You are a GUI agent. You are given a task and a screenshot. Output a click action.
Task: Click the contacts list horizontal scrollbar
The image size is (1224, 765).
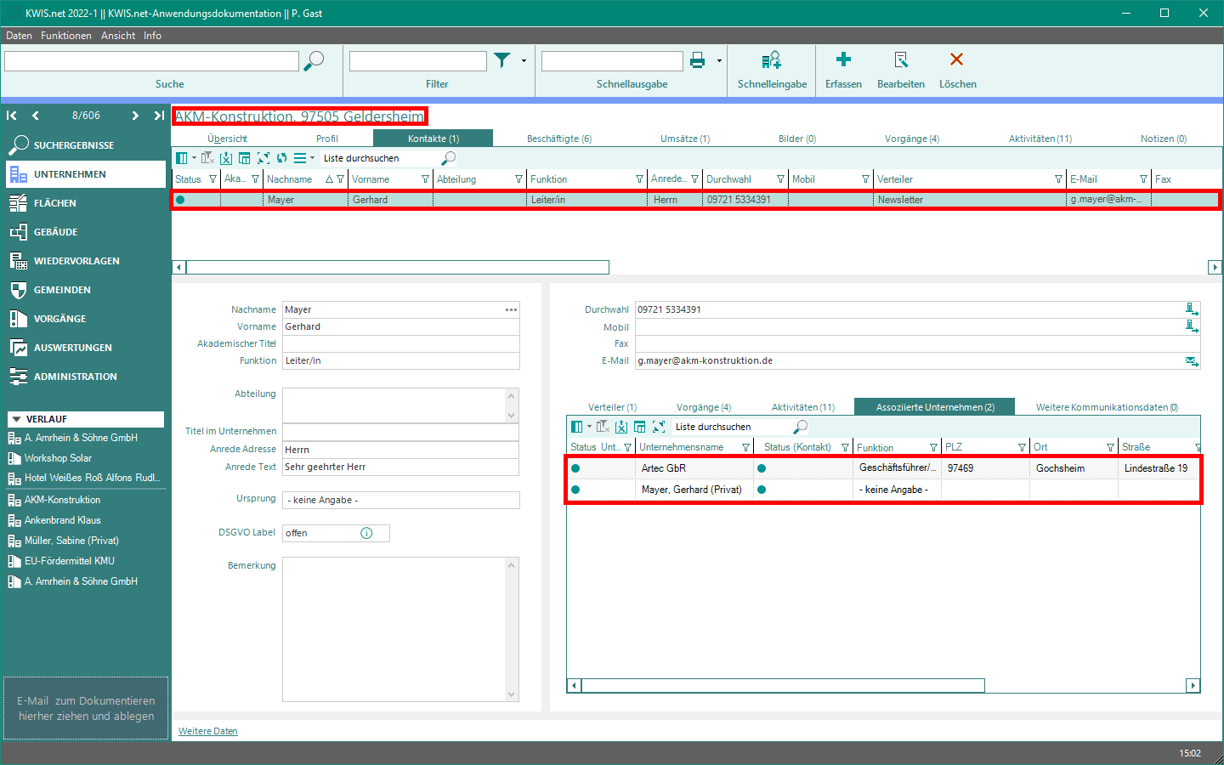[398, 268]
